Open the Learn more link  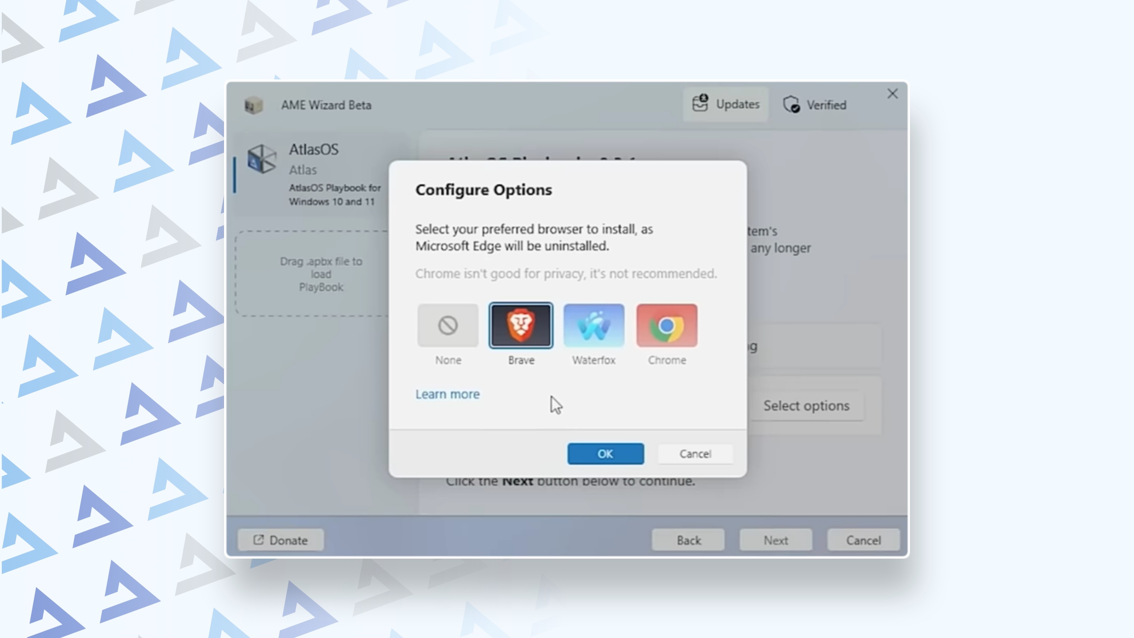pyautogui.click(x=447, y=394)
